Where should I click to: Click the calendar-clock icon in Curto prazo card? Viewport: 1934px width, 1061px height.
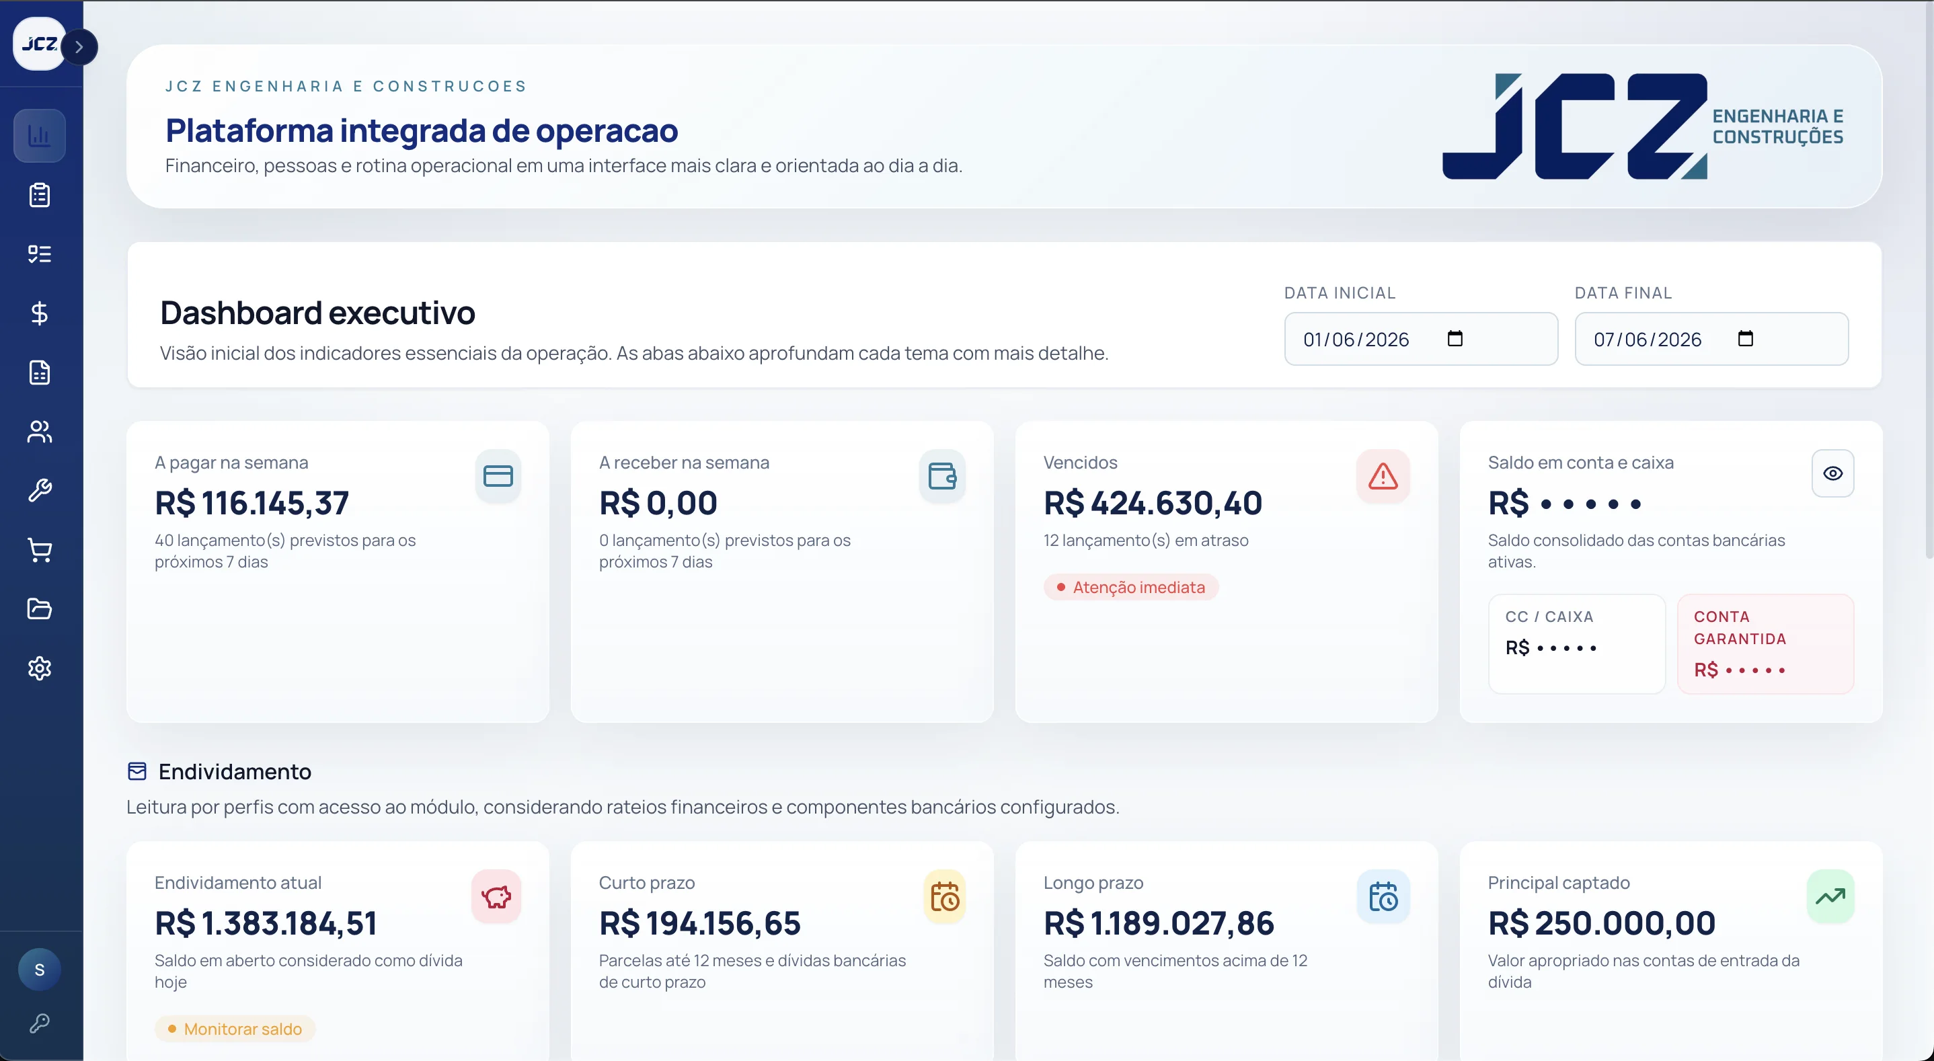click(x=945, y=896)
